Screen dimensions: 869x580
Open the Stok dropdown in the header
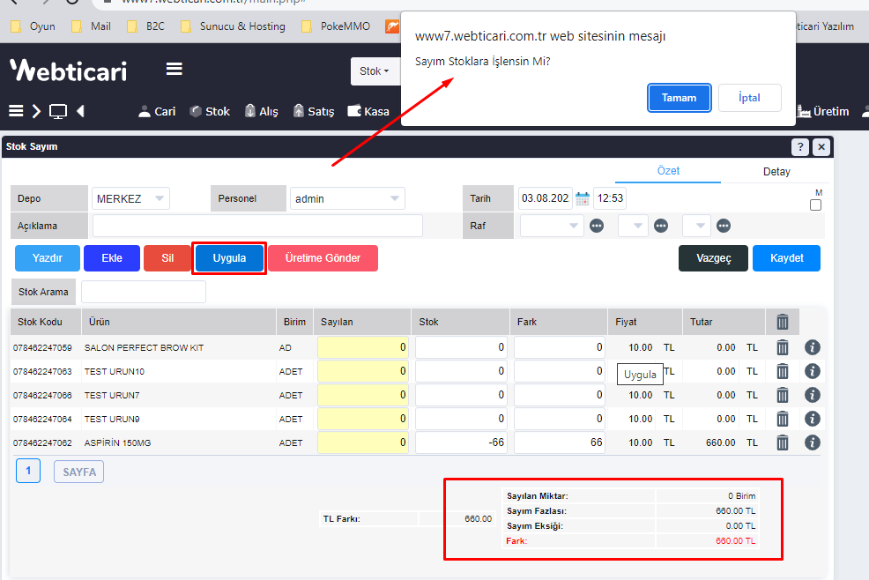375,71
